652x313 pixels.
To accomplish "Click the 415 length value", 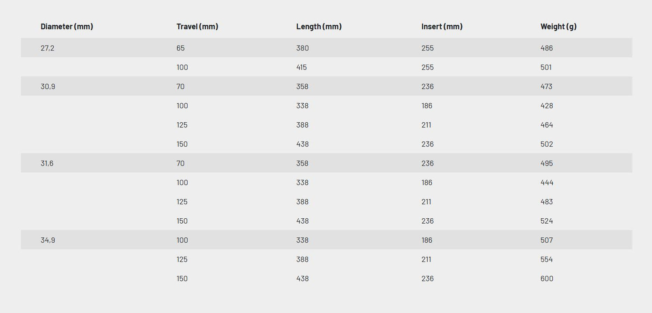I will tap(301, 68).
